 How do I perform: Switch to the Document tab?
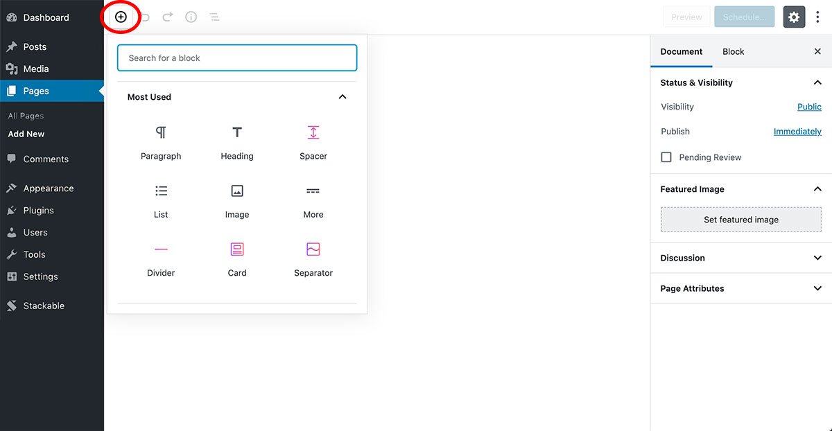pos(682,51)
